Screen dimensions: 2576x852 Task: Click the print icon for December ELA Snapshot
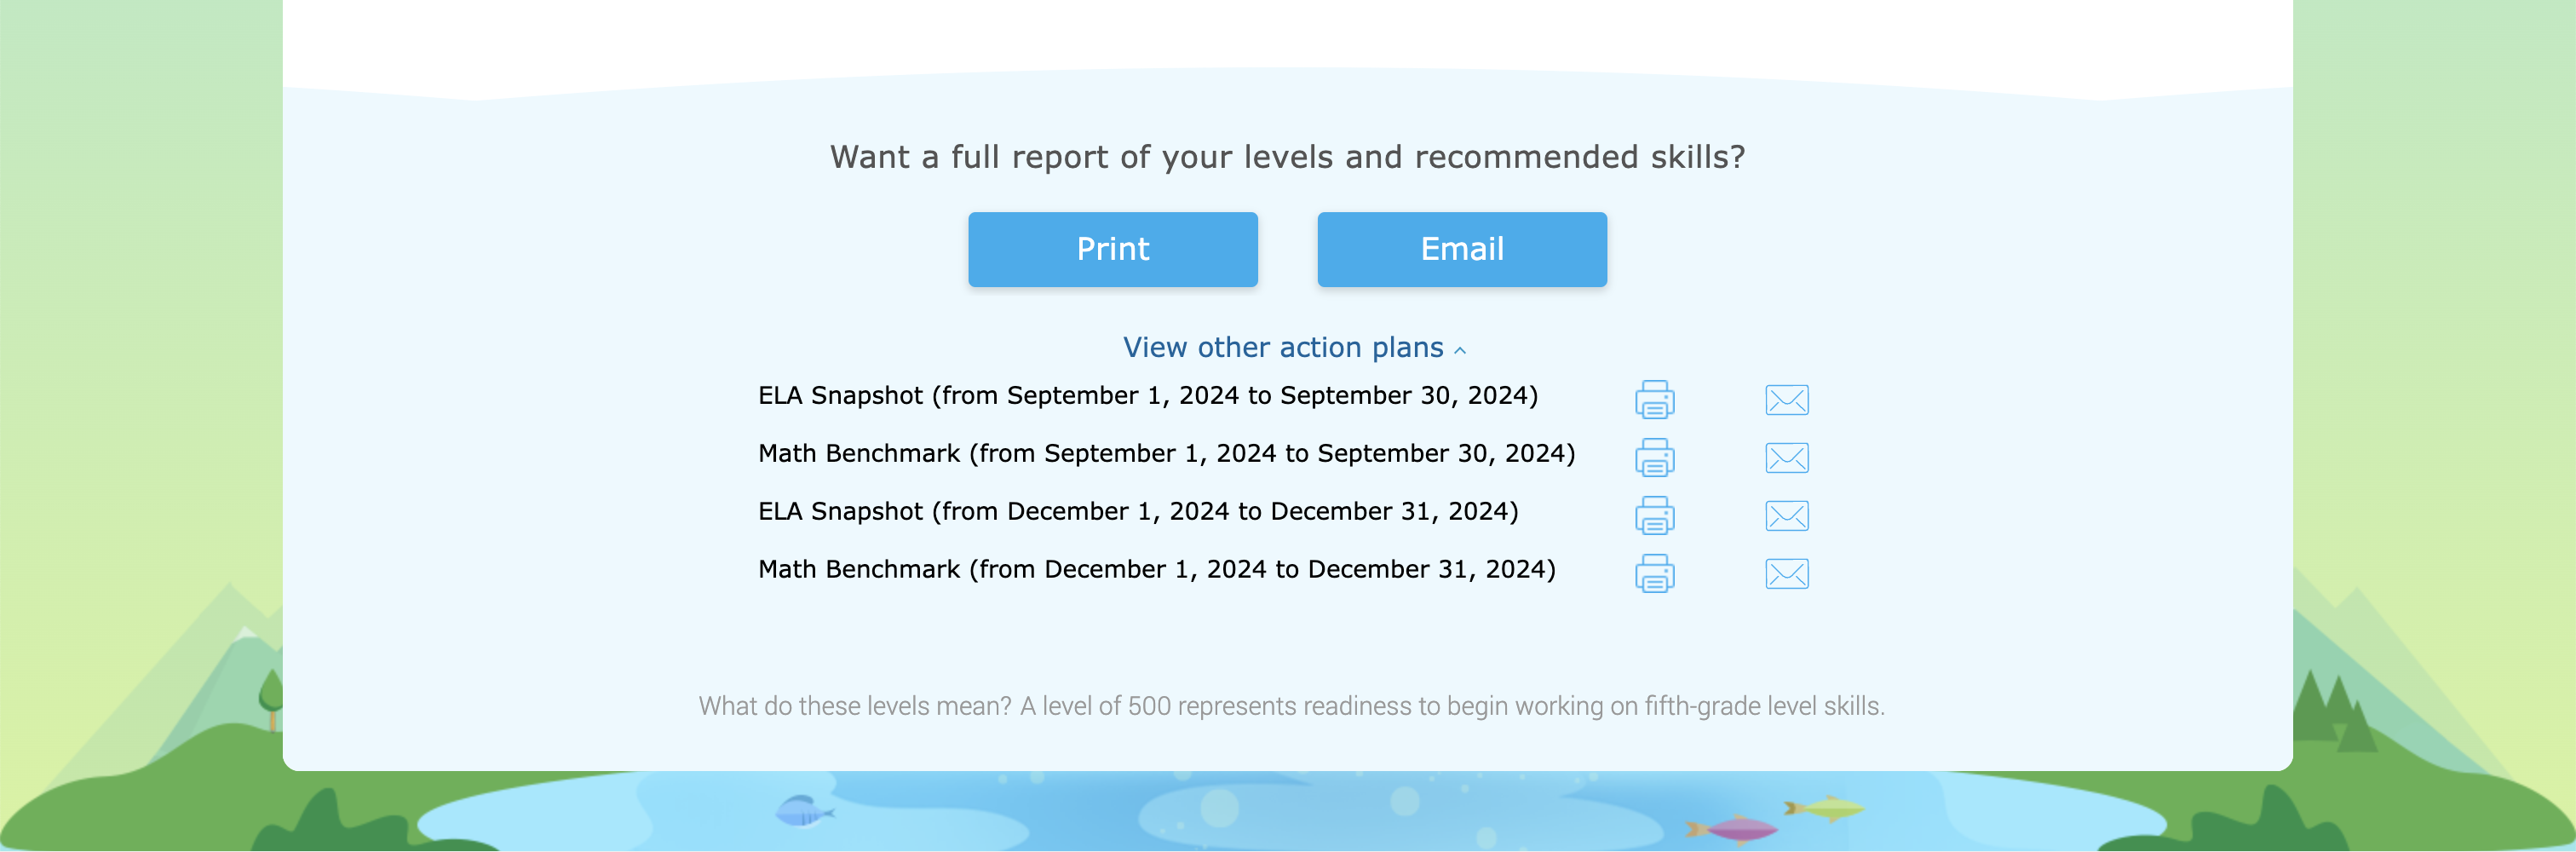point(1654,516)
